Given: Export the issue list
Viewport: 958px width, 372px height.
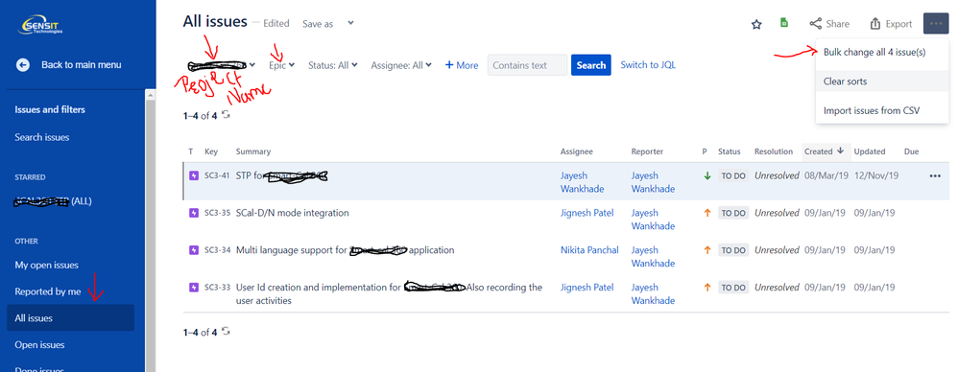Looking at the screenshot, I should pos(891,24).
